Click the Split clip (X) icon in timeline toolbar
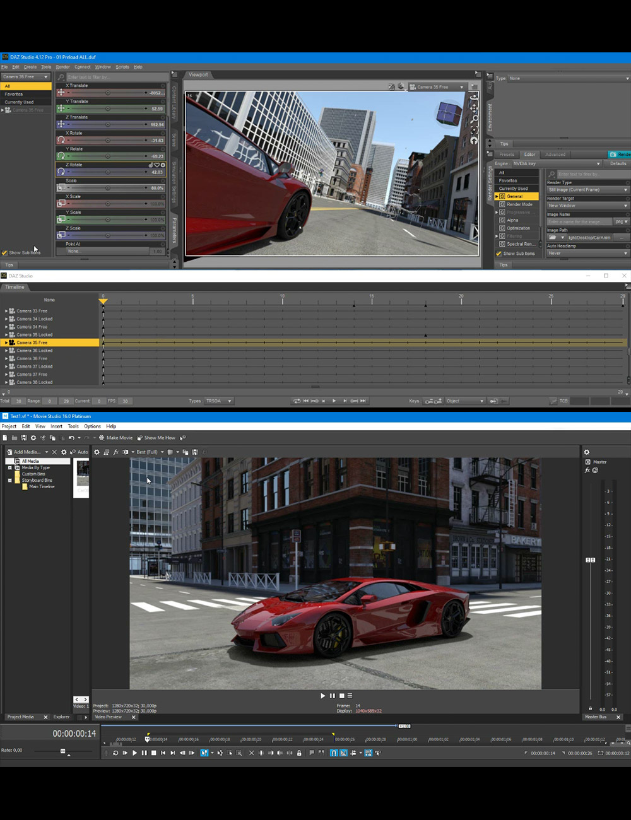Viewport: 631px width, 820px height. click(251, 753)
